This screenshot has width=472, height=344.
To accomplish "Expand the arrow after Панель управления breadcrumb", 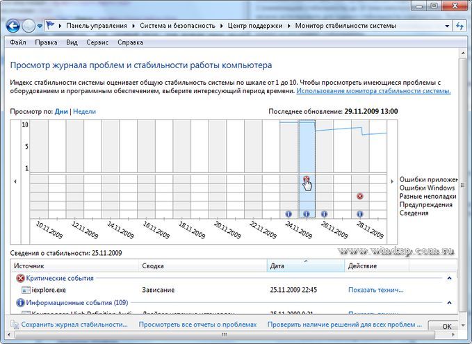I will 133,26.
